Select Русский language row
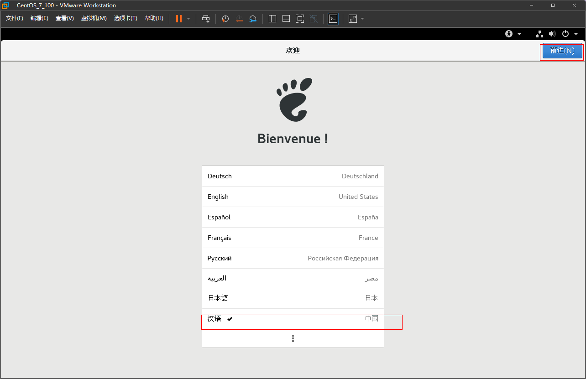Screen dimensions: 586x379 click(293, 258)
